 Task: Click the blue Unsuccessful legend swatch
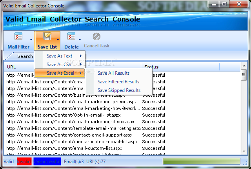(47, 161)
